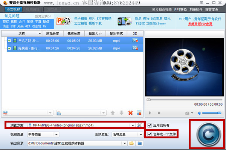Click the PPT转视频 link
Viewport: 226px width, 150px height.
[x=104, y=18]
